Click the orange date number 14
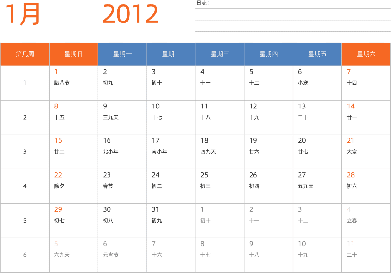This screenshot has height=273, width=391. click(351, 106)
